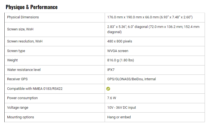Click the green NMEA compatibility checkmark icon
This screenshot has height=129, width=209.
[x=108, y=89]
